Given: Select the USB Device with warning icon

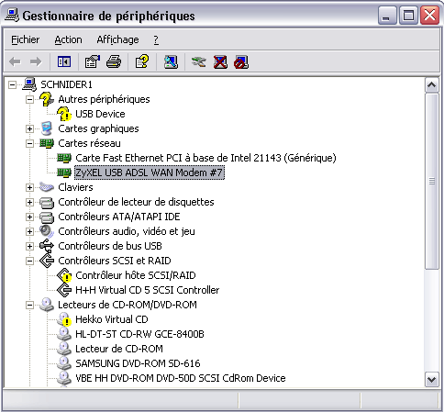Looking at the screenshot, I should click(x=100, y=114).
